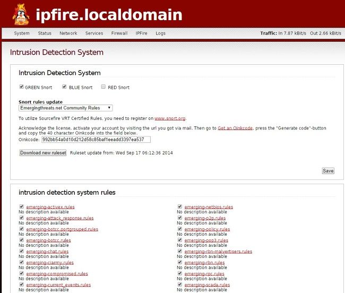This screenshot has width=345, height=293.
Task: Open the emerging-activex.rules link
Action: (x=50, y=207)
